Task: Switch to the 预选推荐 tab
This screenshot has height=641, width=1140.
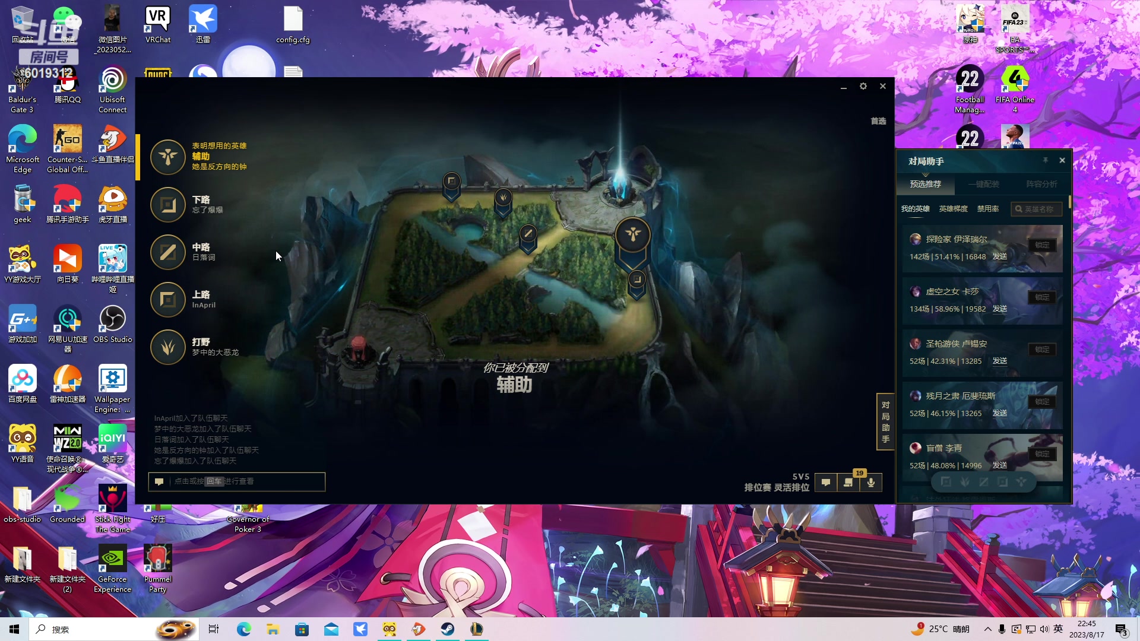Action: pyautogui.click(x=926, y=184)
